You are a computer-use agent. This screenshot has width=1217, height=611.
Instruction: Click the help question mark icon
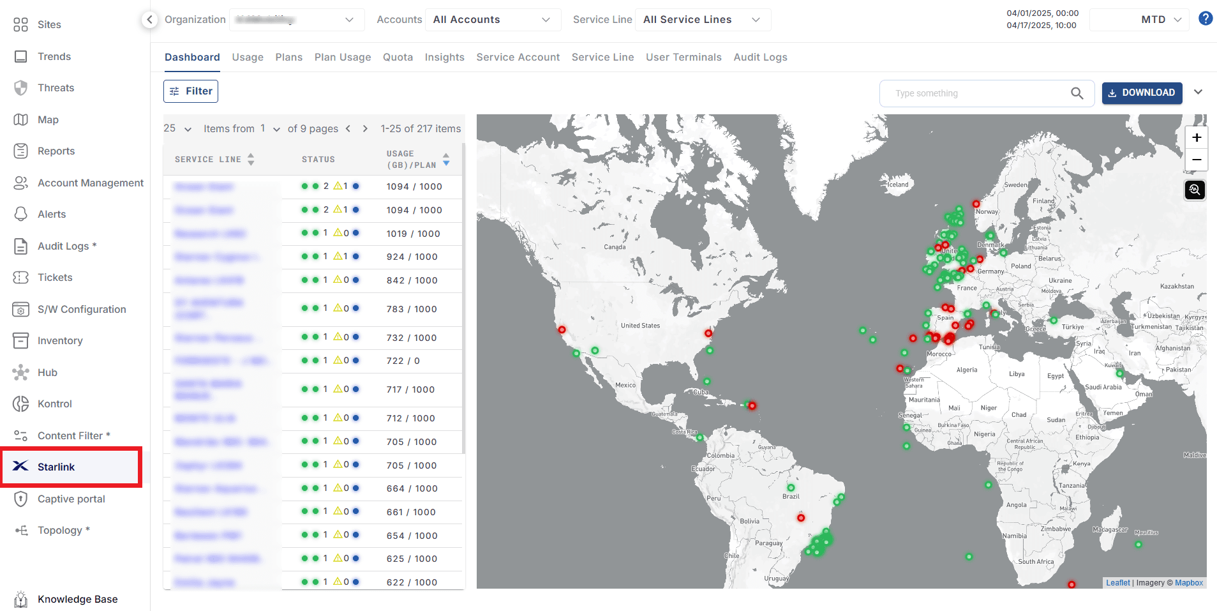1206,18
